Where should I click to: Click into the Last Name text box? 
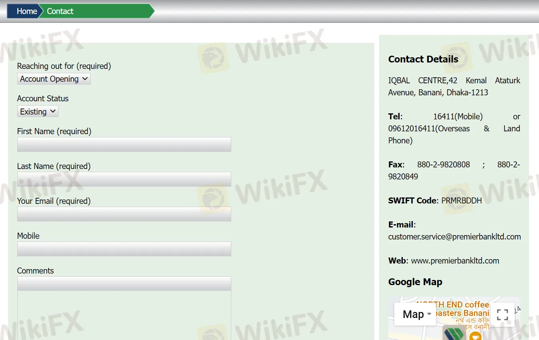tap(124, 179)
